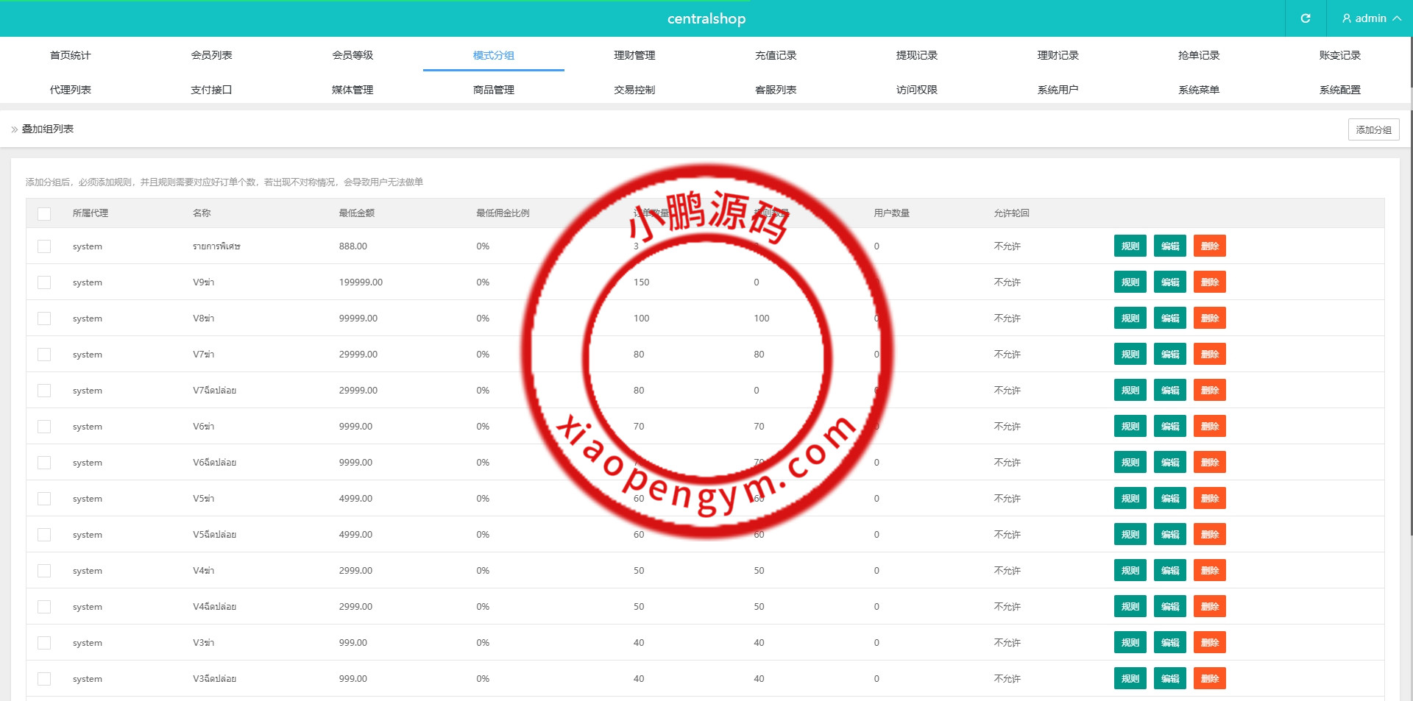This screenshot has width=1413, height=701.
Task: Tick the checkbox for 99999.00 row
Action: (x=44, y=319)
